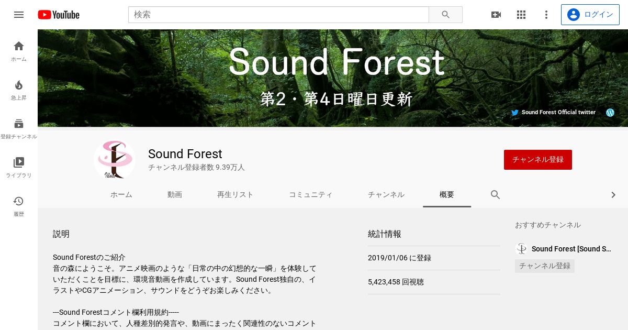
Task: Go to the YouTube home logo
Action: pyautogui.click(x=59, y=15)
